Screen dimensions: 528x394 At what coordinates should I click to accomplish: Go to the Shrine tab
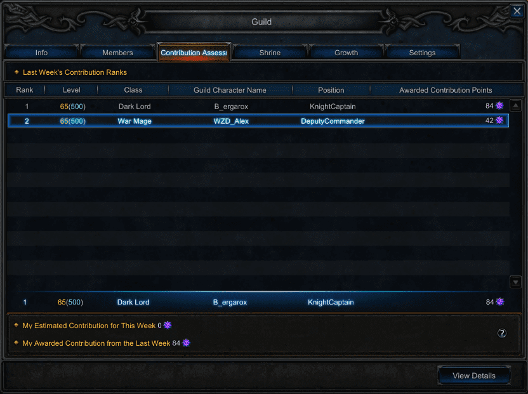point(270,53)
